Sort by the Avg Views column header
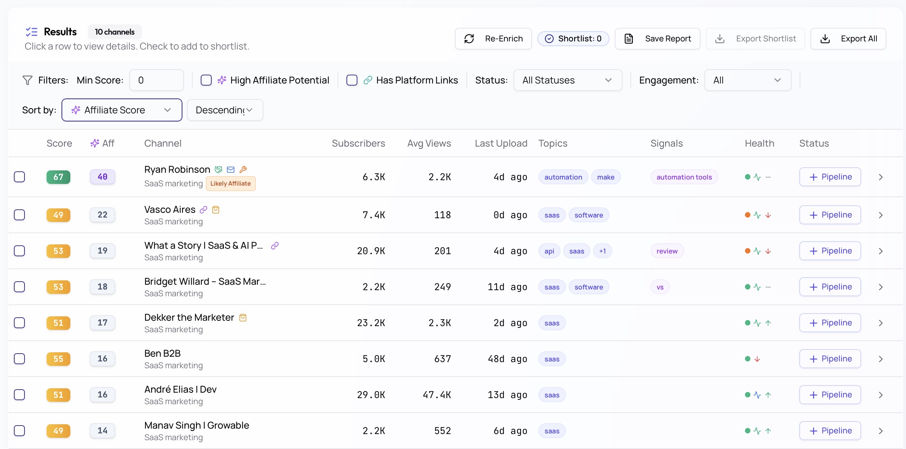 pyautogui.click(x=429, y=143)
